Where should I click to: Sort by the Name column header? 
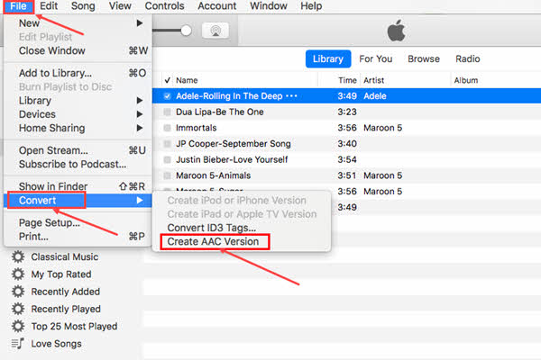click(187, 80)
